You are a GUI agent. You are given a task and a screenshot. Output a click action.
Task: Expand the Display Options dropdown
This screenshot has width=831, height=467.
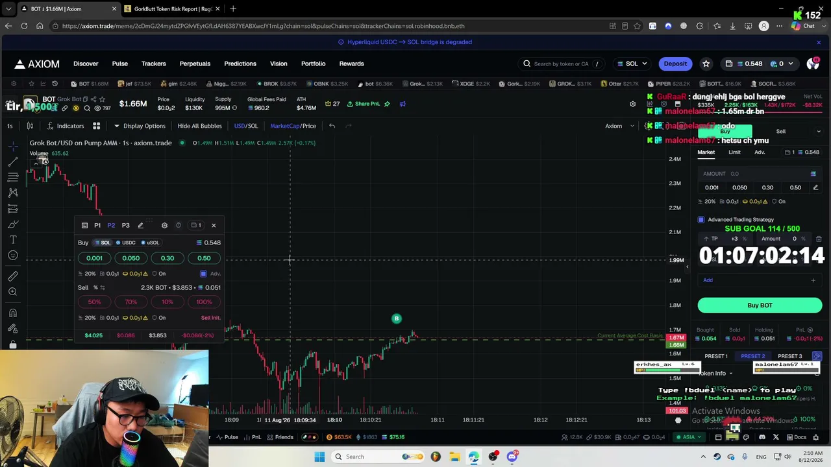(140, 126)
